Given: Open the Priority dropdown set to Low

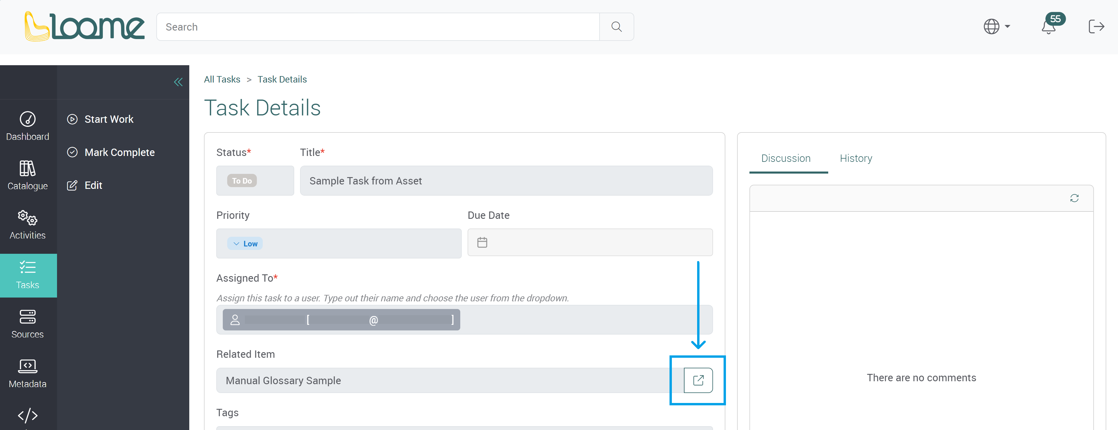Looking at the screenshot, I should click(x=245, y=243).
